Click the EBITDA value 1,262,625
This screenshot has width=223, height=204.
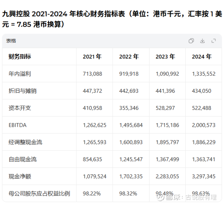[x=95, y=125]
